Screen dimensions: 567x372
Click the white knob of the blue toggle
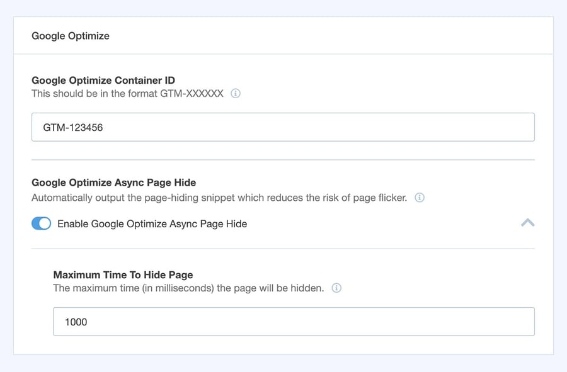46,223
